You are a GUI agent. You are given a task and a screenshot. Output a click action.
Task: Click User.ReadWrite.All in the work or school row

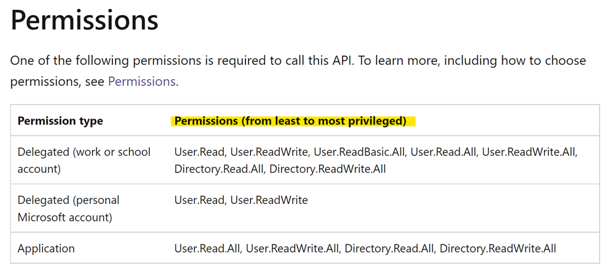[x=528, y=152]
